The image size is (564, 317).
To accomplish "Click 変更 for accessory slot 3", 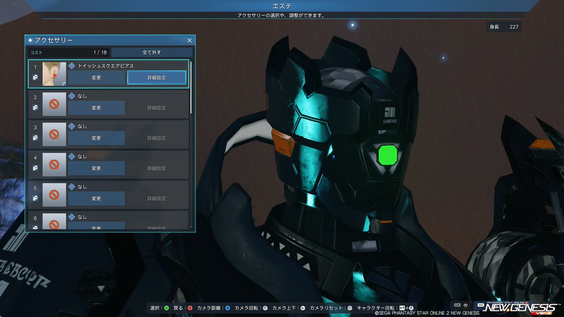I will pos(96,138).
